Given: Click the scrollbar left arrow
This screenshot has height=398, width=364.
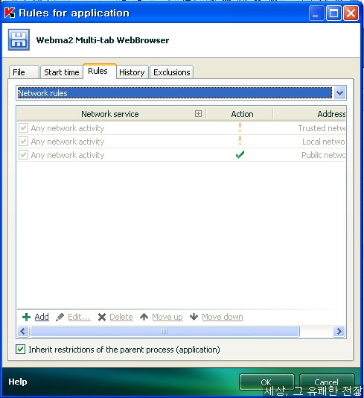Looking at the screenshot, I should pyautogui.click(x=23, y=331).
